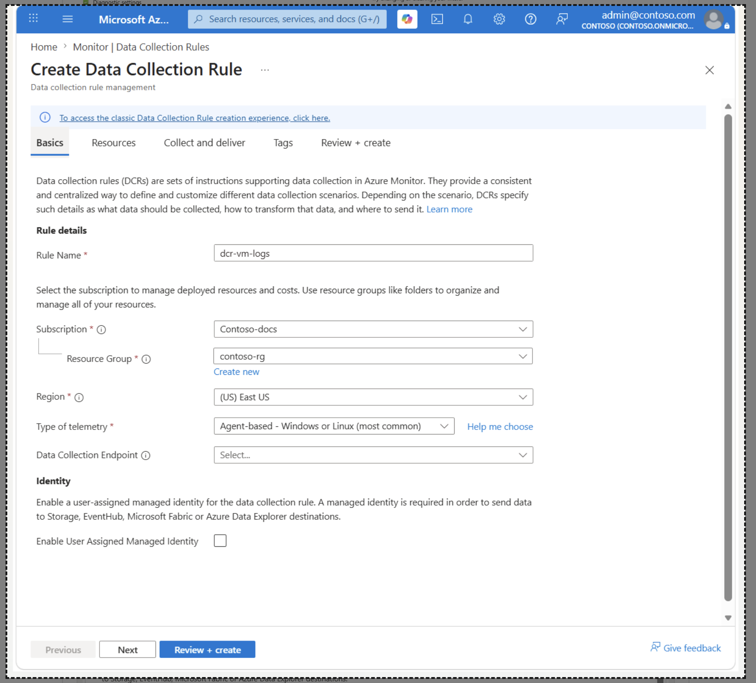Open Cloud Shell from the header
The image size is (756, 683).
click(x=437, y=19)
